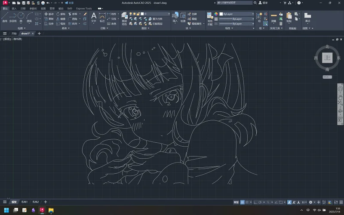Switch to the 输出 (Output) ribbon tab

coord(61,9)
